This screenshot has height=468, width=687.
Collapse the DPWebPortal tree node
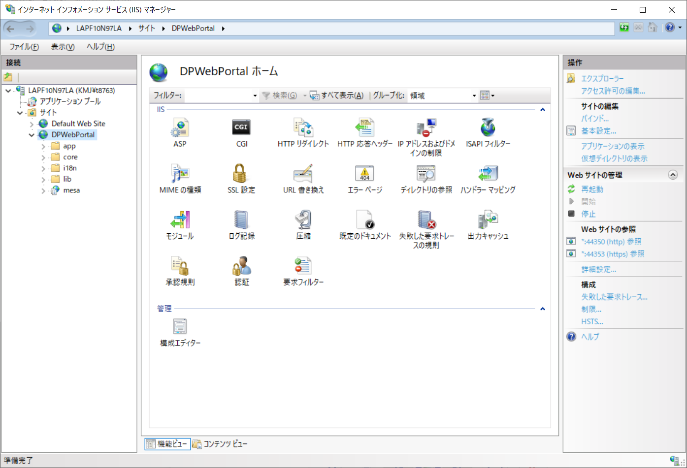(x=32, y=135)
